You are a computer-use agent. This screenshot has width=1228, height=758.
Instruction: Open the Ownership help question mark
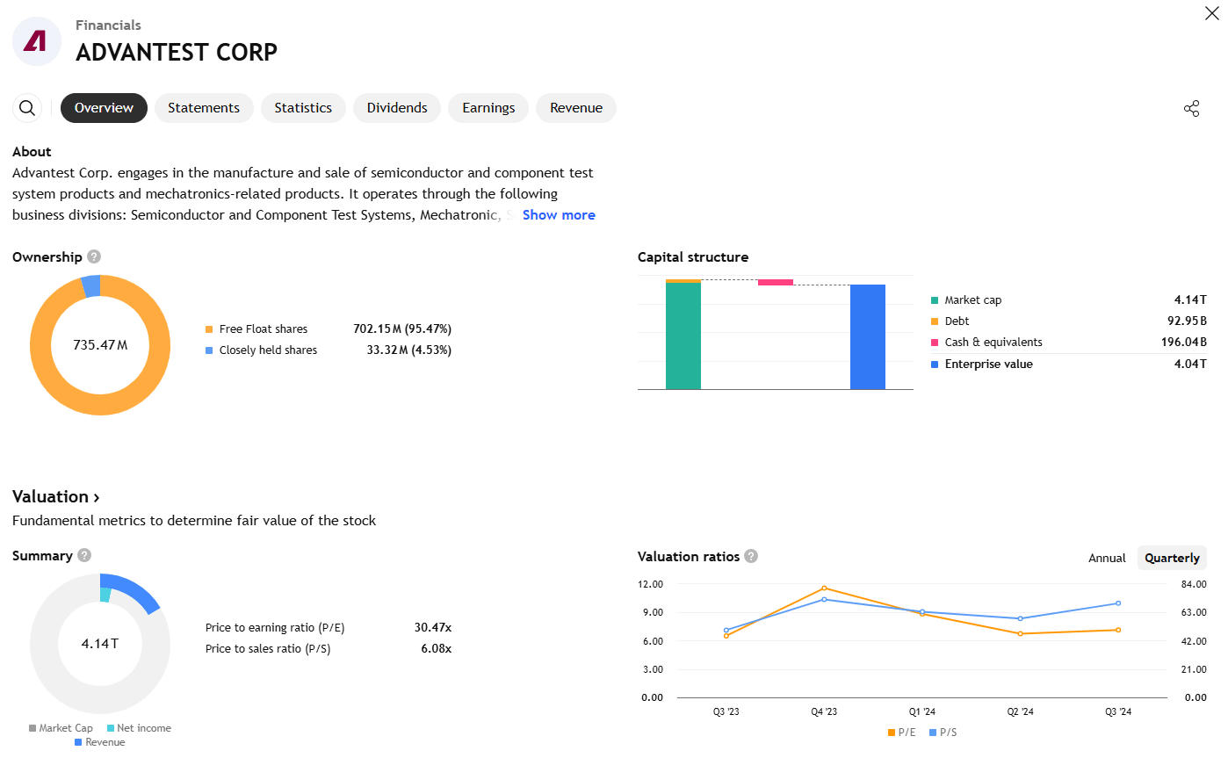[94, 256]
